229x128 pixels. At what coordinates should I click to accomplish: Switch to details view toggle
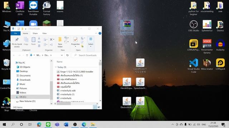[x=95, y=107]
